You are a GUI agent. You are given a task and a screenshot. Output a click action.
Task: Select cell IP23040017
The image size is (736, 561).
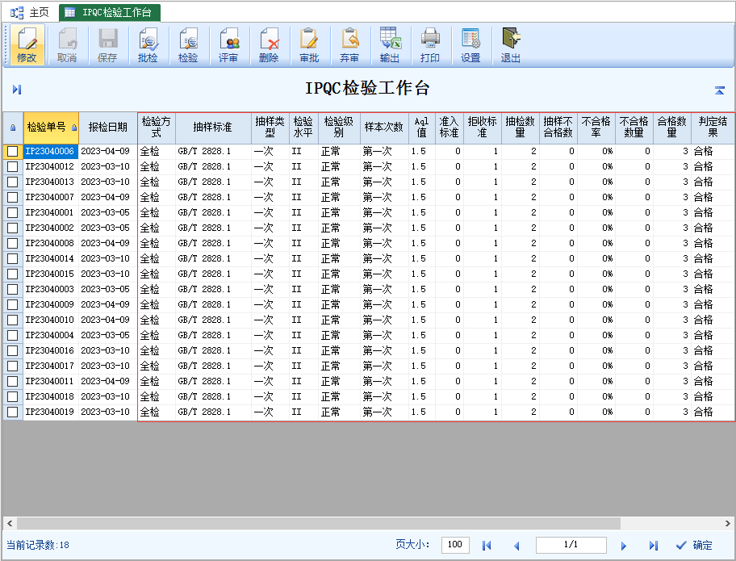(x=51, y=366)
